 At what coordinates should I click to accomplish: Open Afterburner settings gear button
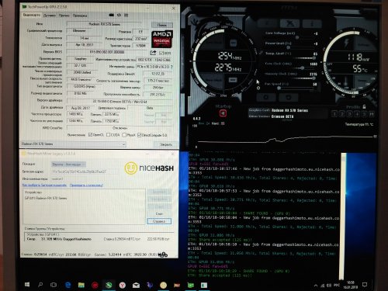[x=266, y=97]
